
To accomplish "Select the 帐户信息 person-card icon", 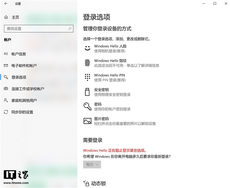I will [x=6, y=54].
